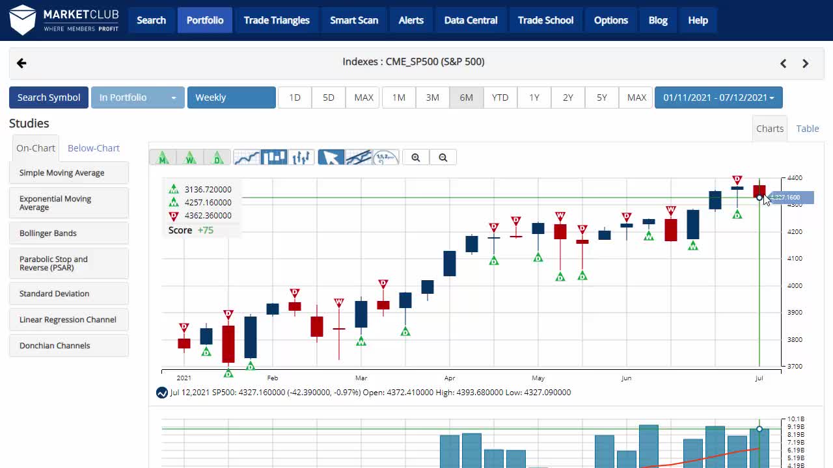Click red D triangle marker above the latest candle
833x468 pixels.
pos(737,179)
